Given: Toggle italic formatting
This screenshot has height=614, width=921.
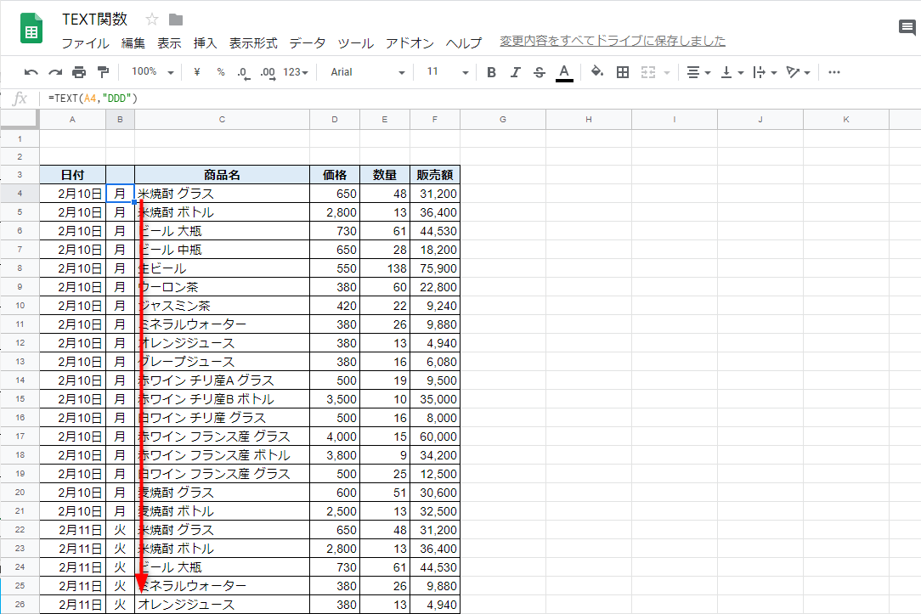Looking at the screenshot, I should pos(515,72).
